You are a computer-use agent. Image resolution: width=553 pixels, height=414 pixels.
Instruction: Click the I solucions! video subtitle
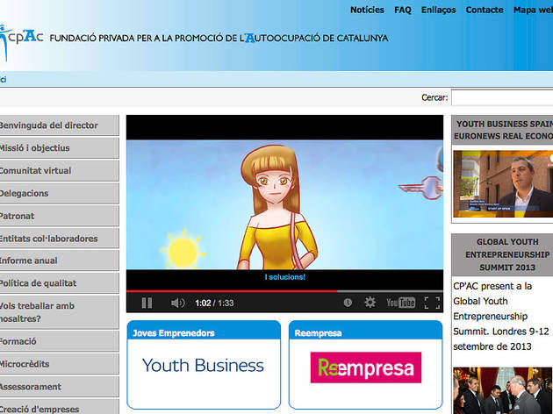[x=284, y=277]
